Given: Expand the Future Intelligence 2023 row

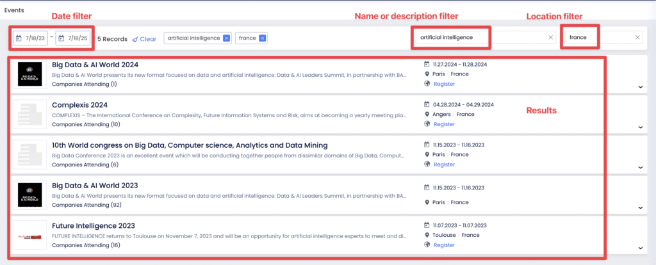Looking at the screenshot, I should click(640, 248).
